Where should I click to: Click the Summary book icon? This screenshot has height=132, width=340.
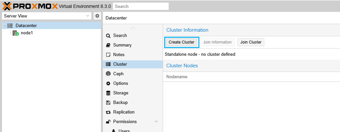point(108,45)
